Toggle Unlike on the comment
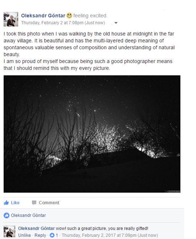Screen dimensions: 196x239 click(x=24, y=235)
